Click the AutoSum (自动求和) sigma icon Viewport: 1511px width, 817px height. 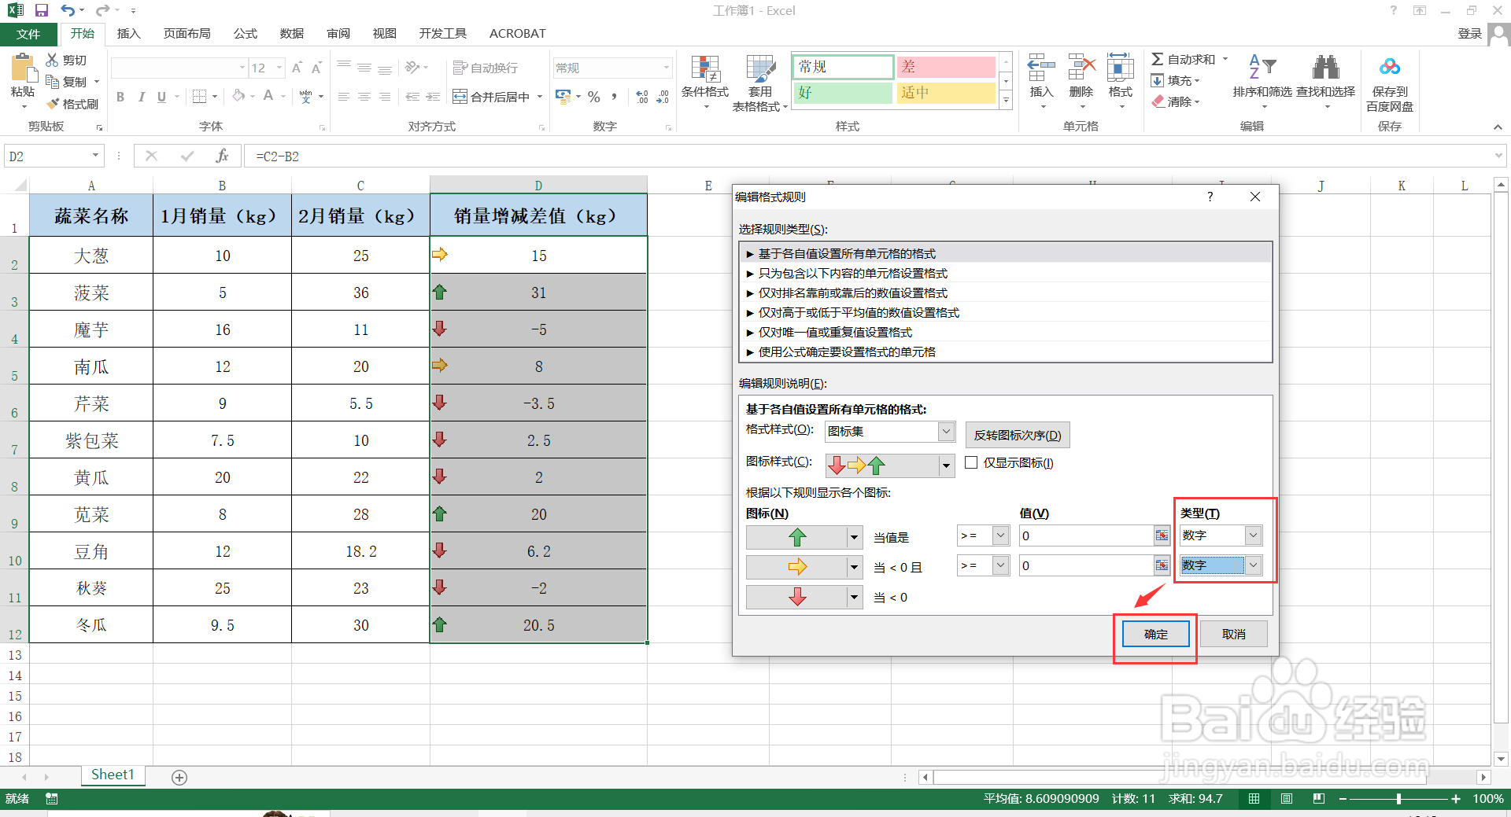(x=1157, y=59)
